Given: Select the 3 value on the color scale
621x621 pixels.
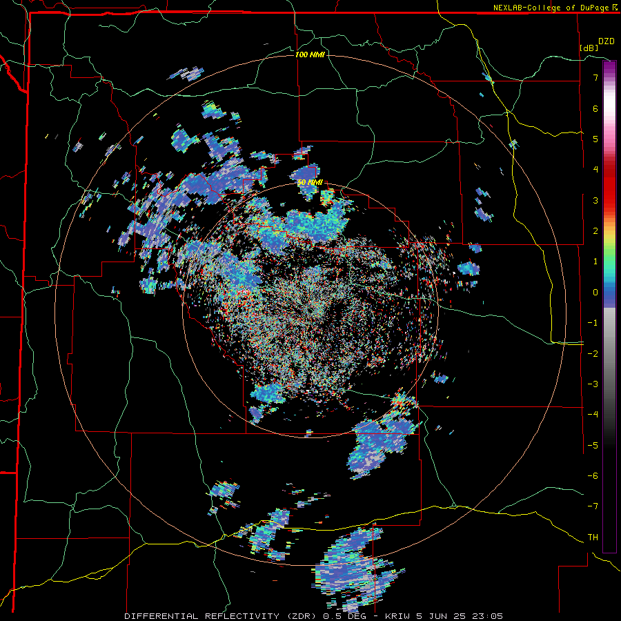Looking at the screenshot, I should 595,200.
